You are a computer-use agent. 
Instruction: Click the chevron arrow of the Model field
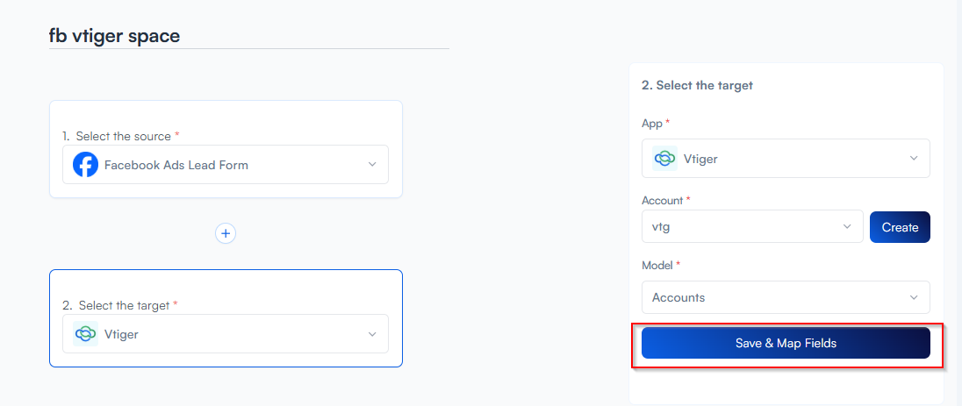(x=914, y=297)
